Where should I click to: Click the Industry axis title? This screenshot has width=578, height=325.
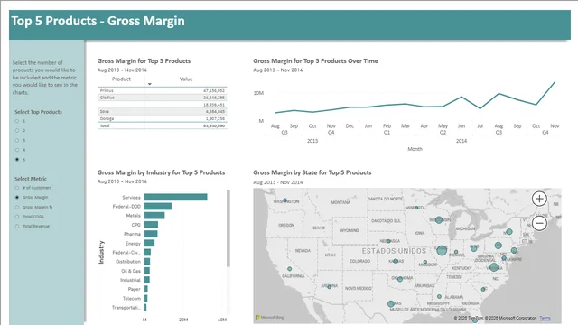[x=101, y=253]
